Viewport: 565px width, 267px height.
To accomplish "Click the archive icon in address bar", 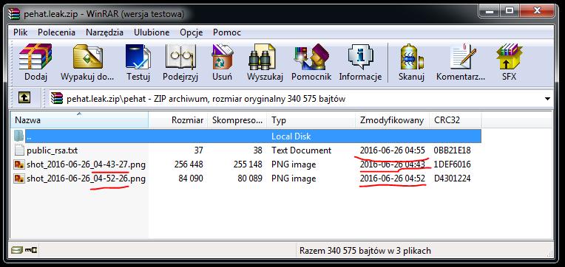I will [x=56, y=98].
